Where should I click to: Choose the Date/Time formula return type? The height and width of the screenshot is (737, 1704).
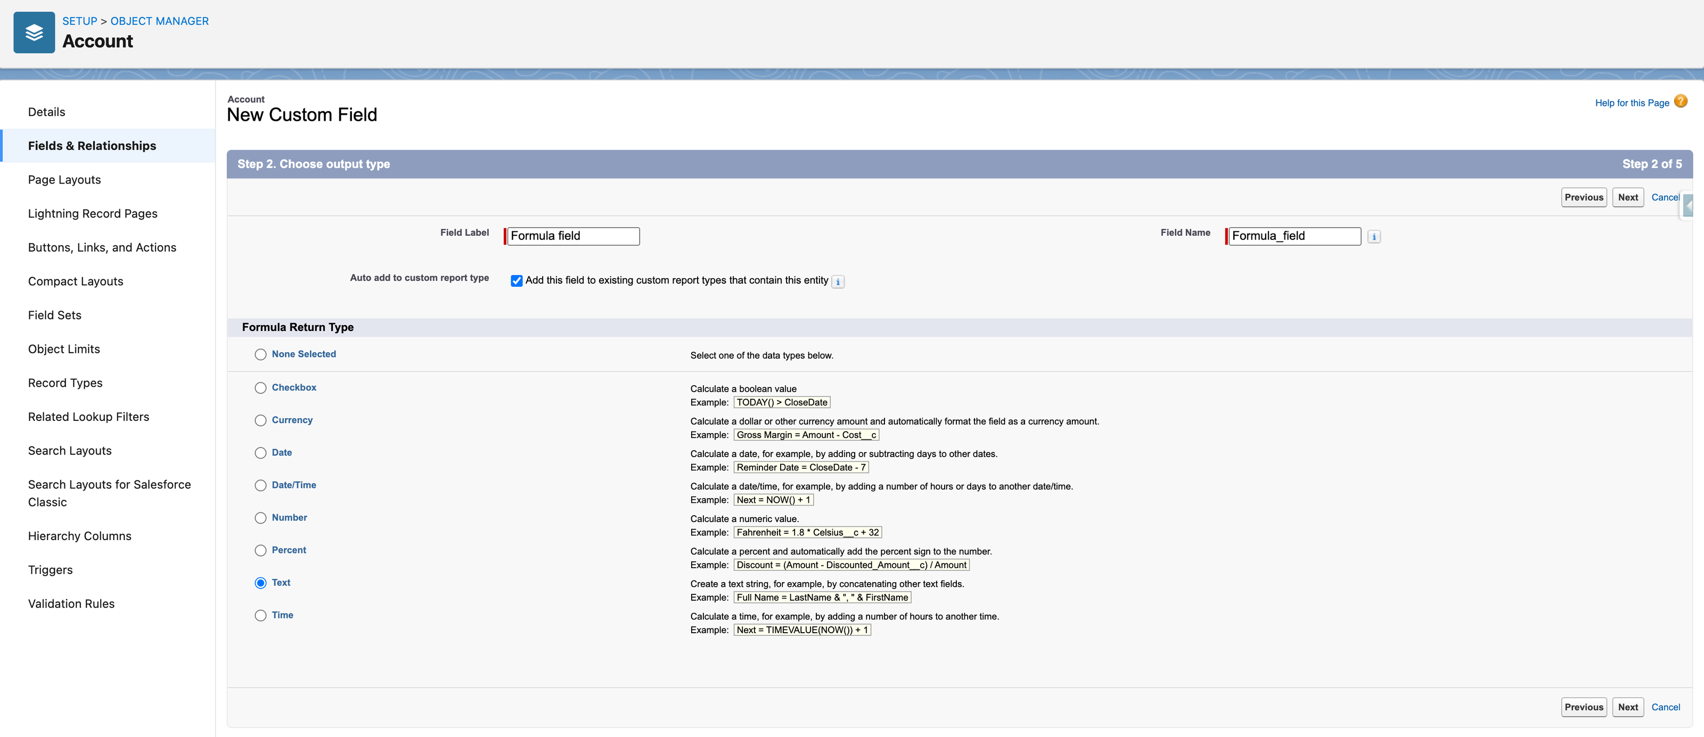[260, 485]
